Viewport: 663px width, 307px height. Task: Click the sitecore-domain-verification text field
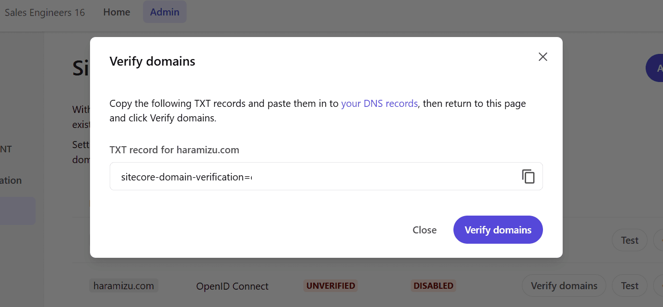[x=309, y=177]
